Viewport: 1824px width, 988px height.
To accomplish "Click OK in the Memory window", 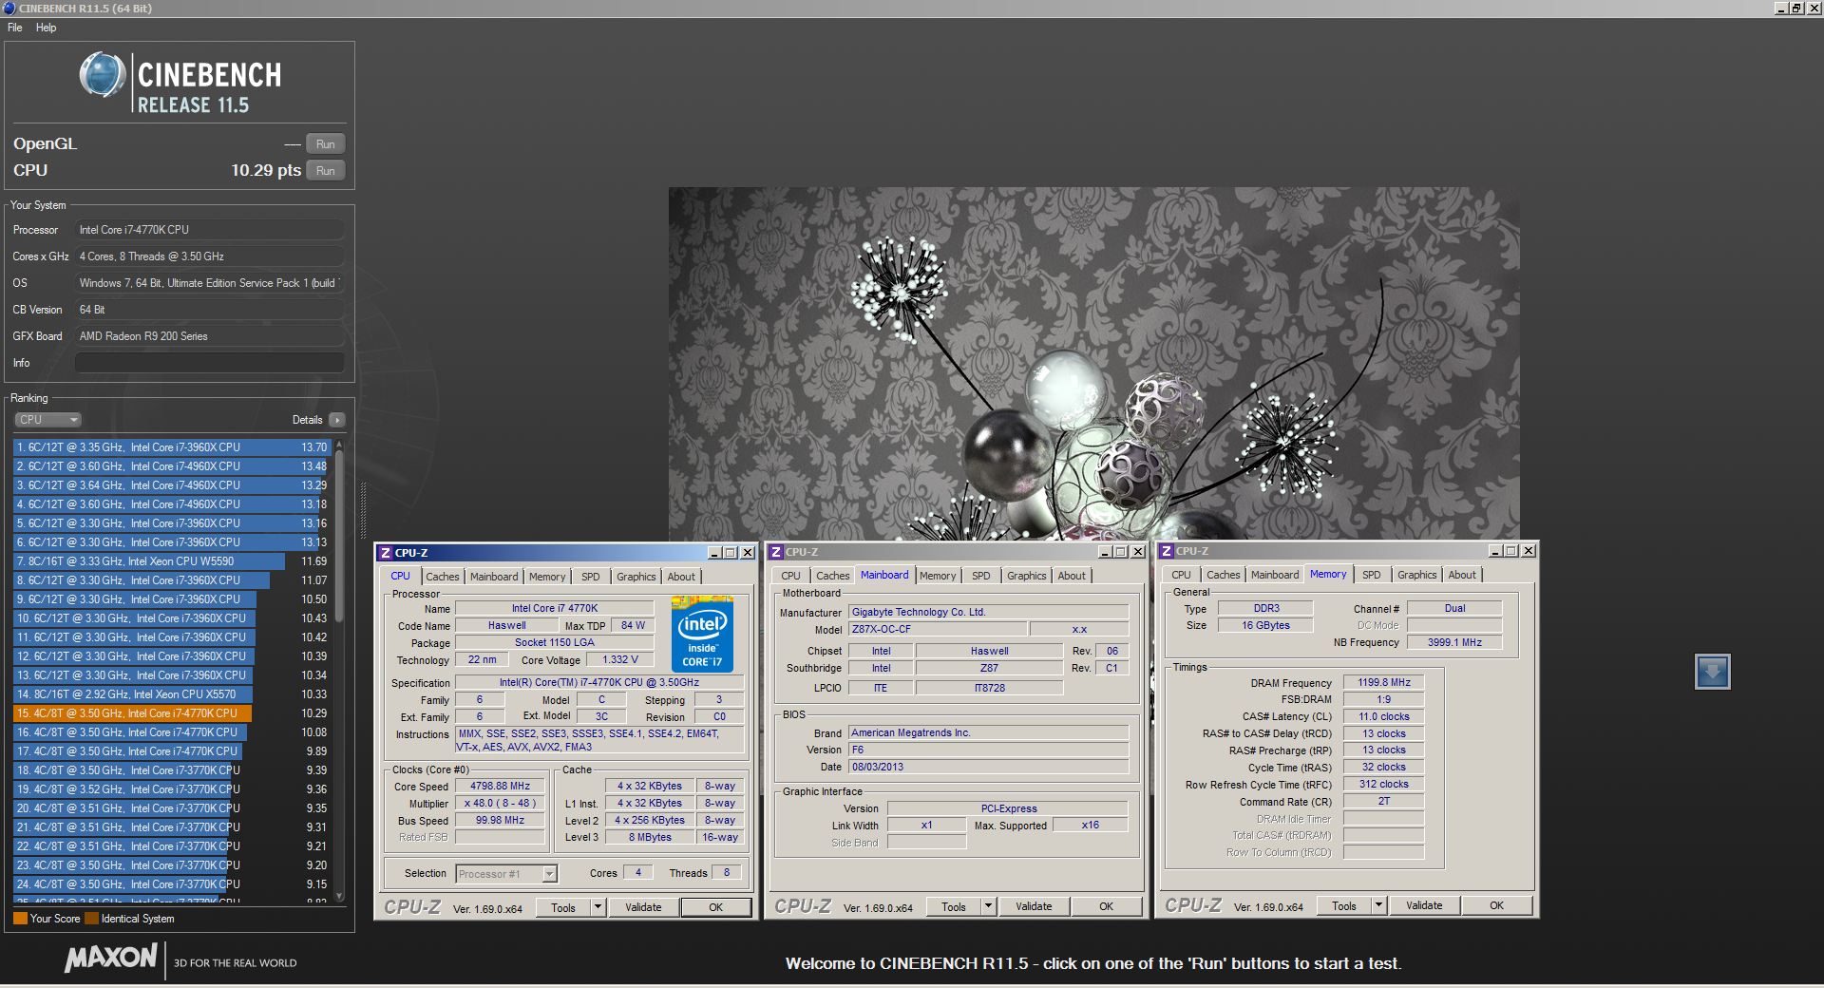I will (1497, 905).
